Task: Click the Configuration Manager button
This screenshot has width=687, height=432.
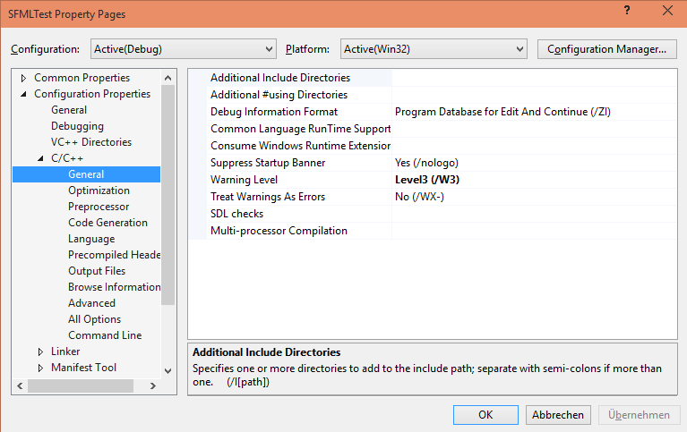Action: [605, 48]
